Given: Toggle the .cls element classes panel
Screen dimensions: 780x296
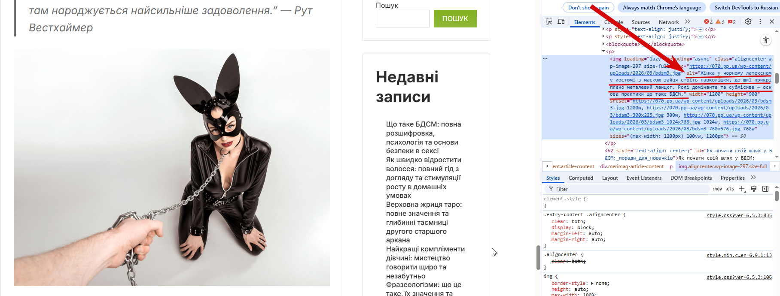Looking at the screenshot, I should [730, 189].
